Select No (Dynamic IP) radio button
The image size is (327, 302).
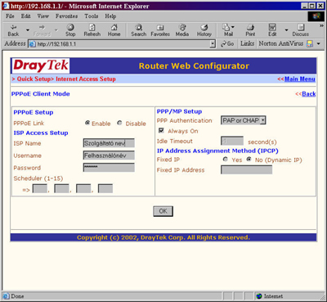coord(249,159)
